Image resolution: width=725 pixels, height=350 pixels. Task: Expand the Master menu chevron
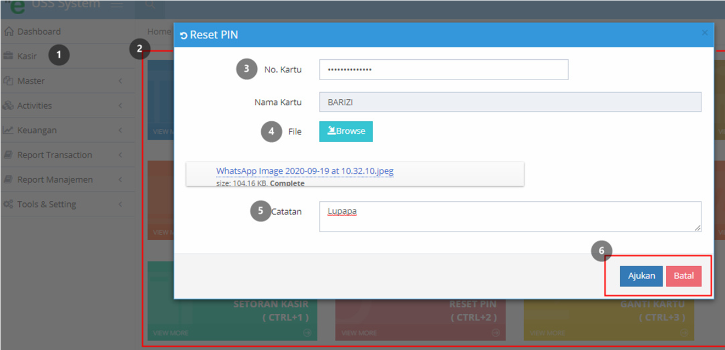pyautogui.click(x=120, y=81)
